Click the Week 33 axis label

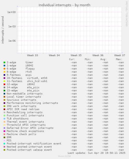click(32, 55)
